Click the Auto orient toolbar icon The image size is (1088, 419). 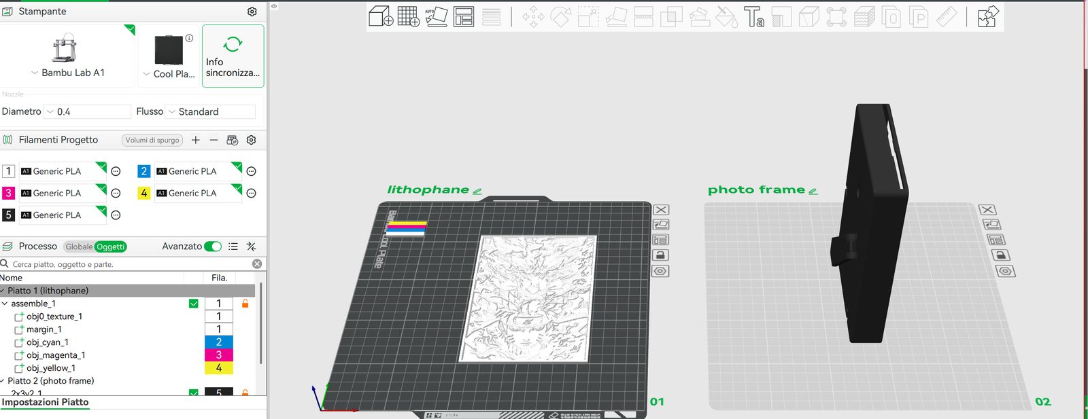pos(436,16)
